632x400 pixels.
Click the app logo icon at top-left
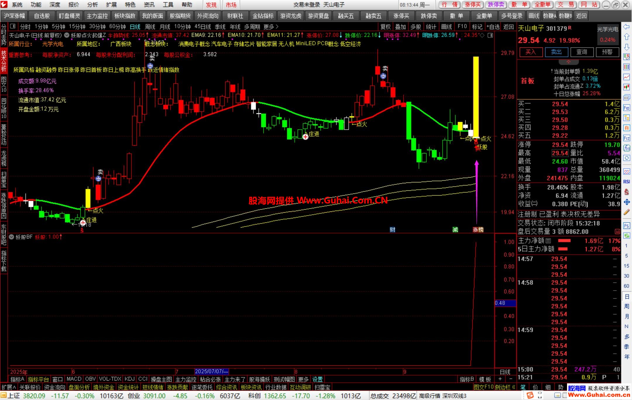click(x=4, y=5)
